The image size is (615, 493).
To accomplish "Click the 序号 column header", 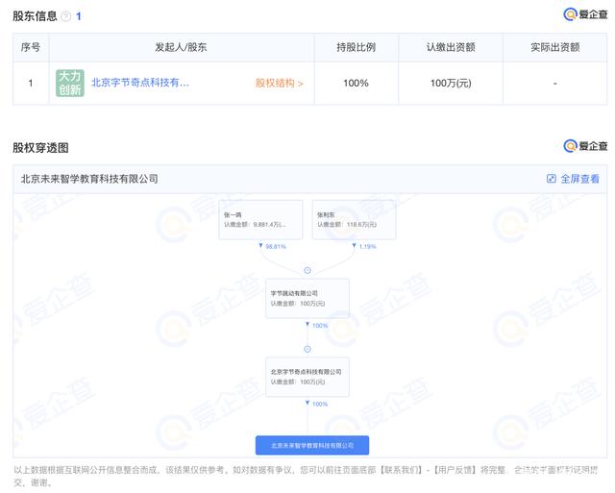I will click(x=31, y=47).
